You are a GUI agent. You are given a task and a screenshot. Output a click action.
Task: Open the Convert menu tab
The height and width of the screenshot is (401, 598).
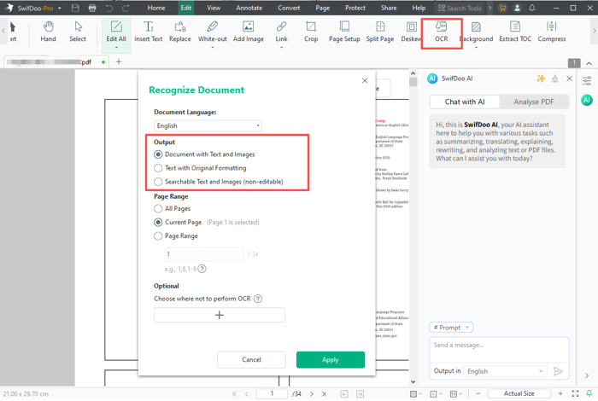(289, 8)
